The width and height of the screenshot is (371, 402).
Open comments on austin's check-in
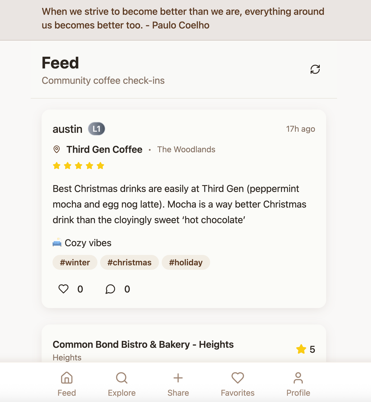(x=110, y=289)
